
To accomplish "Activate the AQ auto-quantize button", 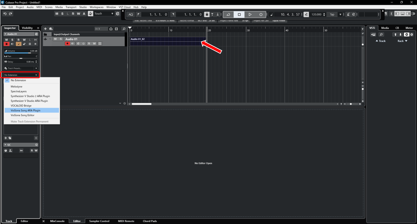I will pyautogui.click(x=131, y=14).
